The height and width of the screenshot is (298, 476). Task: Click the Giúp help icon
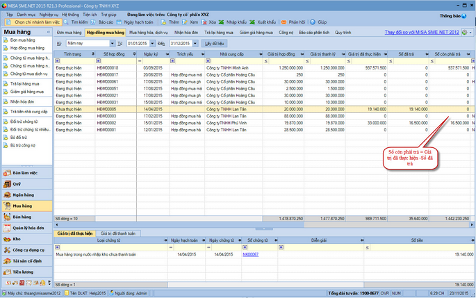(313, 22)
